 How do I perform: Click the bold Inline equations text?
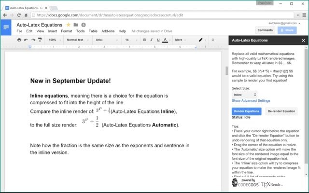click(x=49, y=96)
